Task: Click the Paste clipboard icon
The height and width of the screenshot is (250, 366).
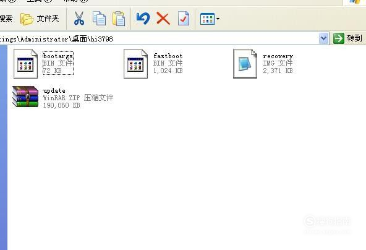Action: (119, 19)
